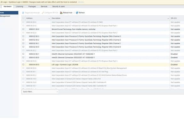This screenshot has width=184, height=120.
Task: Select Power Management in the left sidebar
Action: click(5, 16)
